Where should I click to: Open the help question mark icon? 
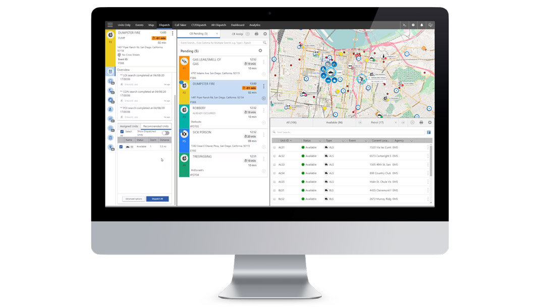click(x=413, y=25)
